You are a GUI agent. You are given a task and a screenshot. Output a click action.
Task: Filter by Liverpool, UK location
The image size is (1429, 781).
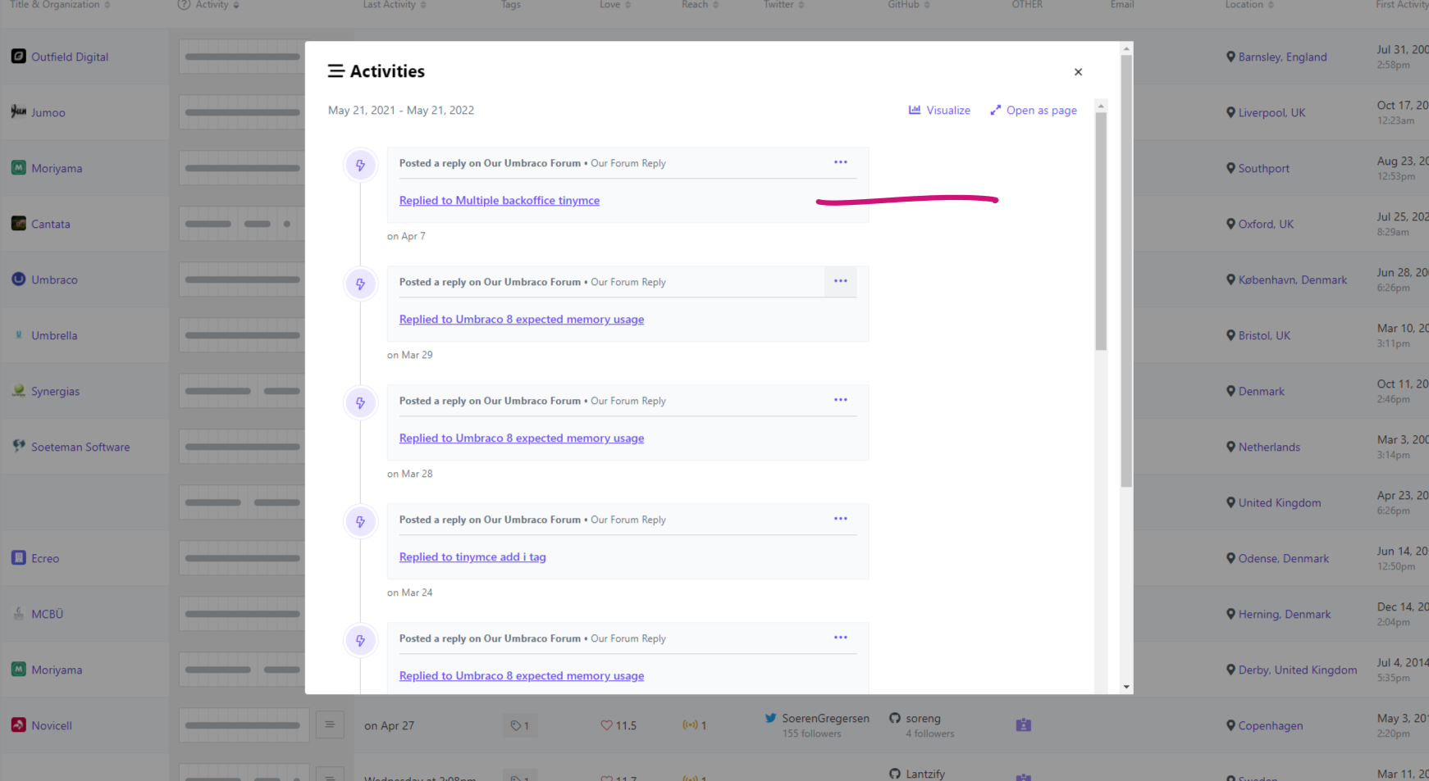tap(1271, 112)
